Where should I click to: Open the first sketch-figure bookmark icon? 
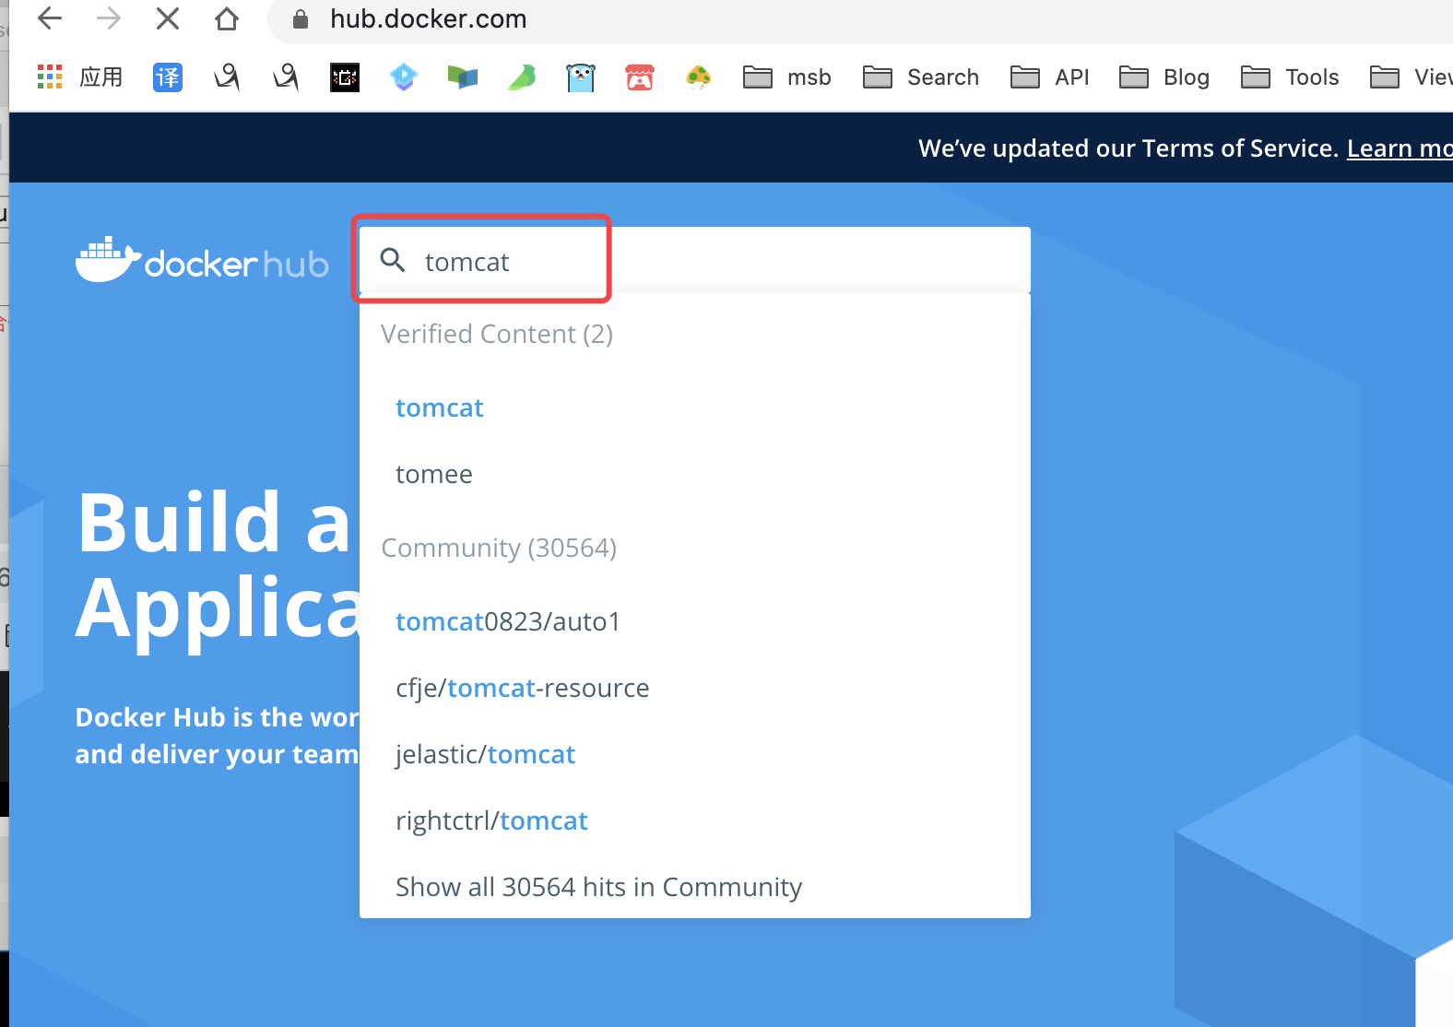[227, 77]
